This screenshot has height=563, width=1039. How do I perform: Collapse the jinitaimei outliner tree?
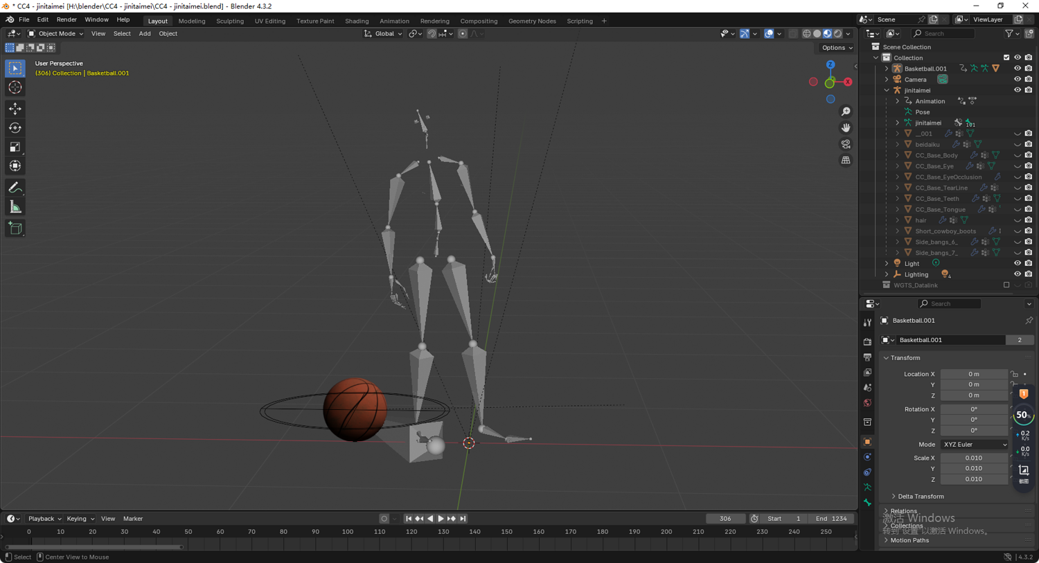(887, 90)
